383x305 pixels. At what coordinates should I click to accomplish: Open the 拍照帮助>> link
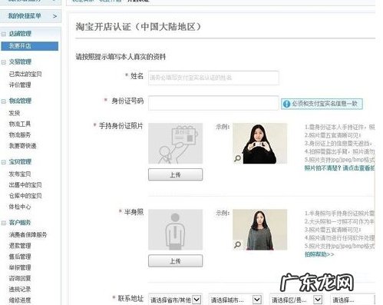[319, 254]
